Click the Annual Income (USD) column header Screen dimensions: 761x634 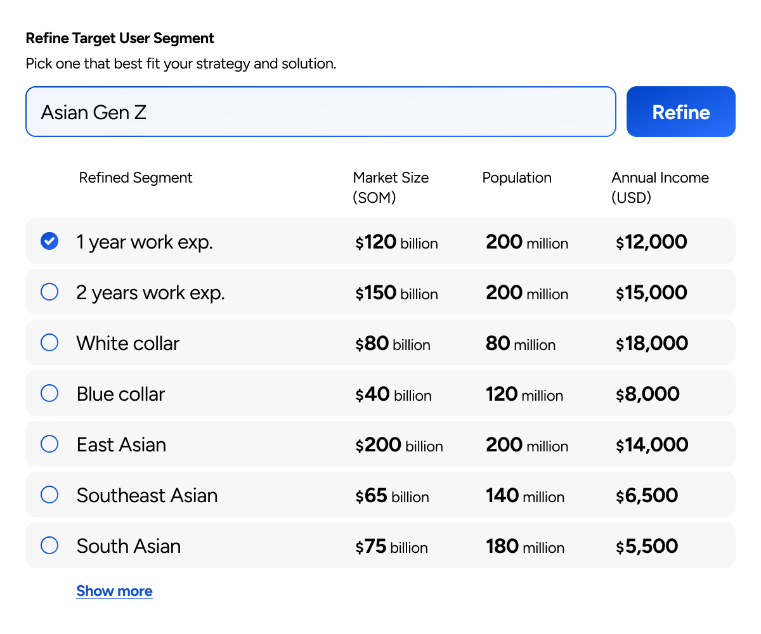[x=660, y=188]
